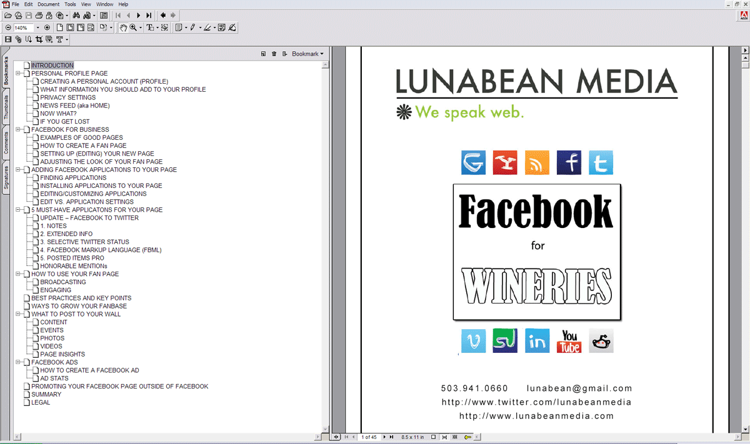The image size is (750, 444).
Task: Click the Open file toolbar icon
Action: click(8, 15)
